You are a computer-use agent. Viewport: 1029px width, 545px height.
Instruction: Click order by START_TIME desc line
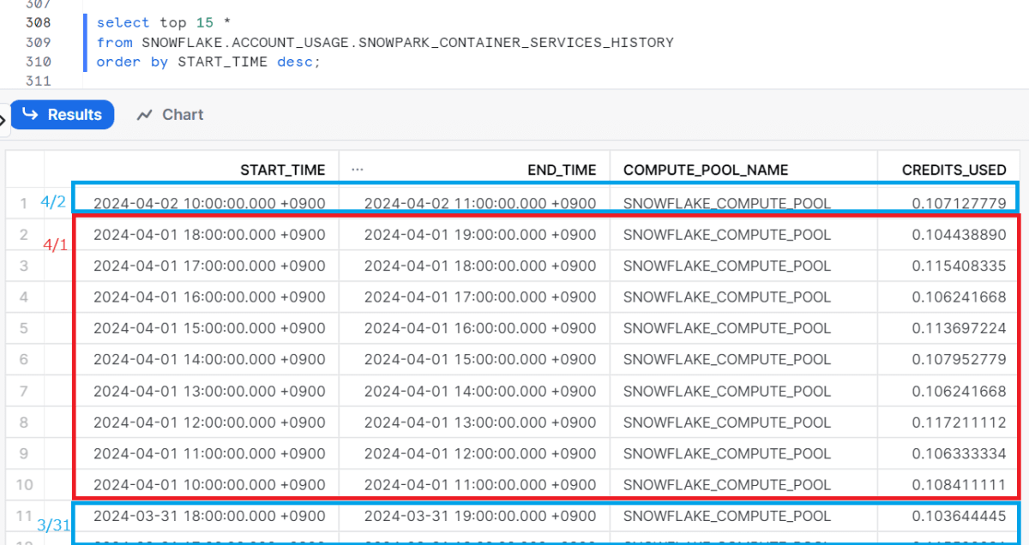[208, 62]
